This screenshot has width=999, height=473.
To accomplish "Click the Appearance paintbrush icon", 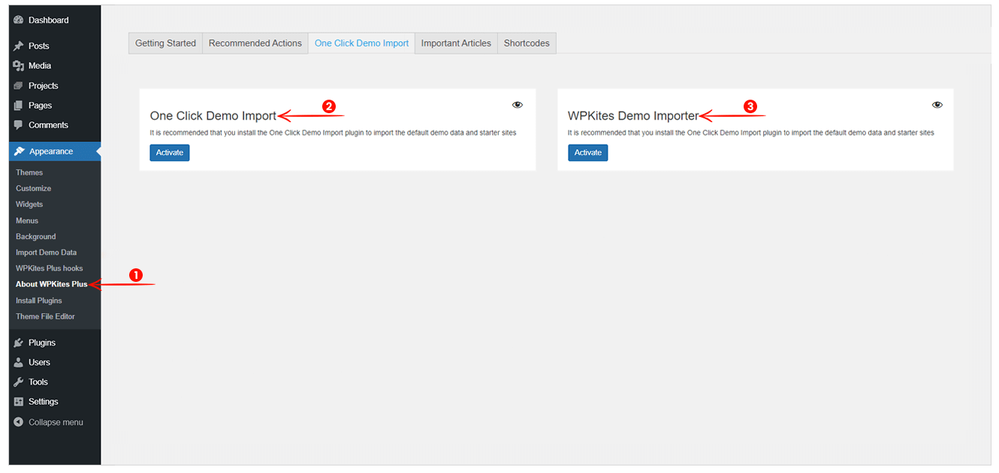I will click(20, 151).
